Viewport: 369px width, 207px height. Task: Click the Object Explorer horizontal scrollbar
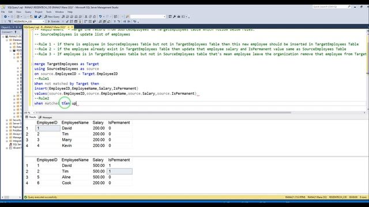[x=6, y=197]
